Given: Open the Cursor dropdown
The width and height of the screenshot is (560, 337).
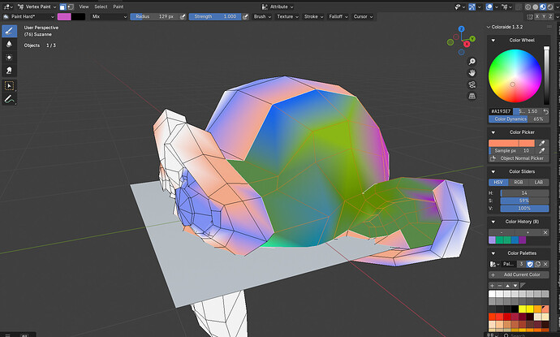Looking at the screenshot, I should [x=363, y=16].
